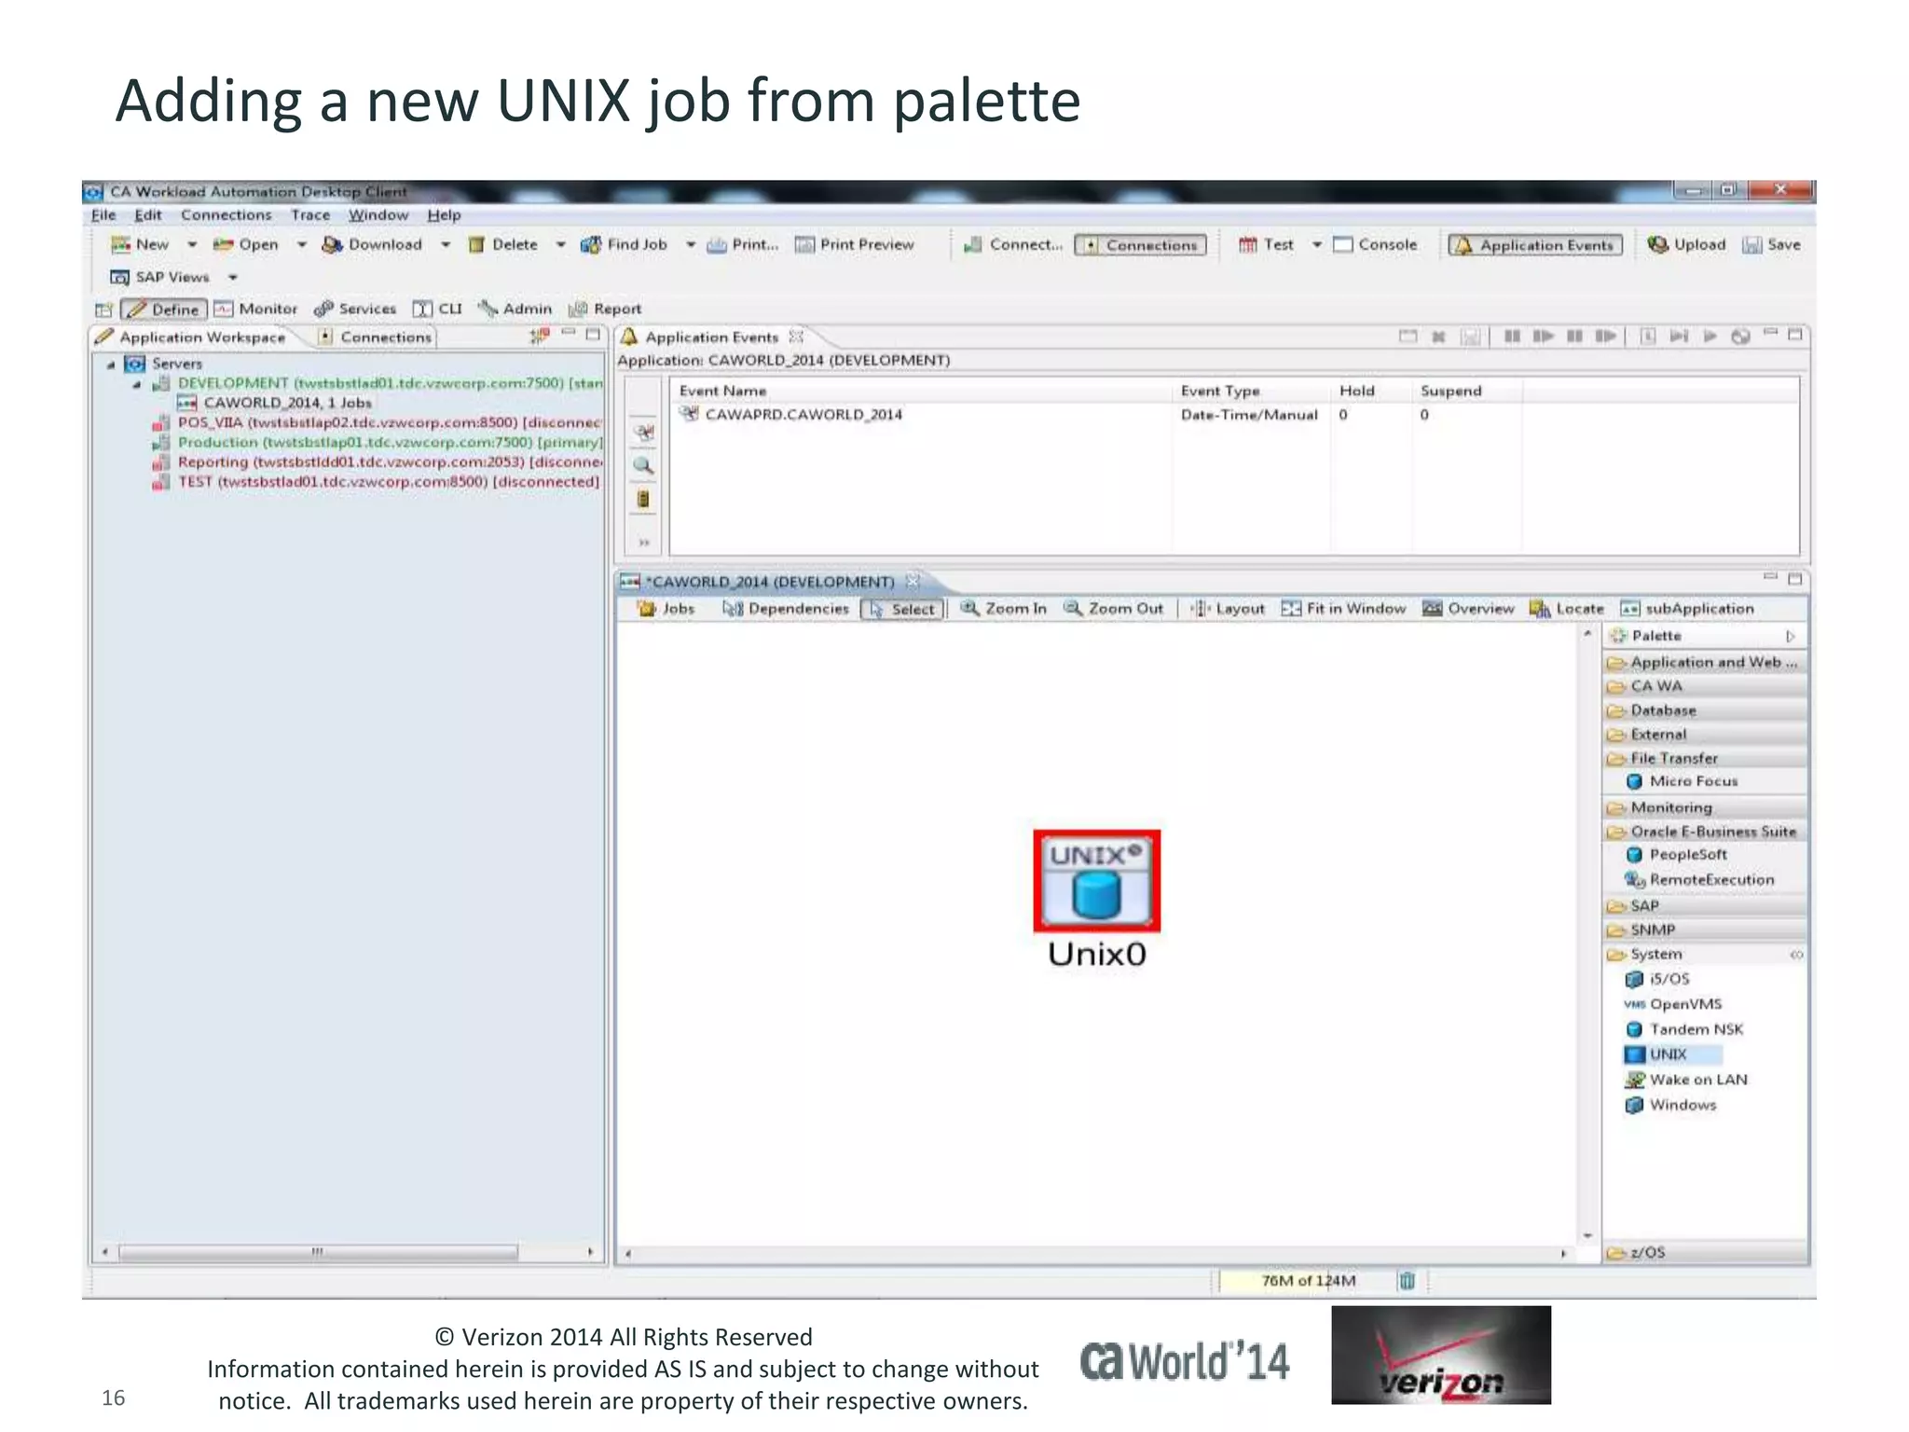Click the Locate tool
Image resolution: width=1909 pixels, height=1432 pixels.
coord(1567,608)
